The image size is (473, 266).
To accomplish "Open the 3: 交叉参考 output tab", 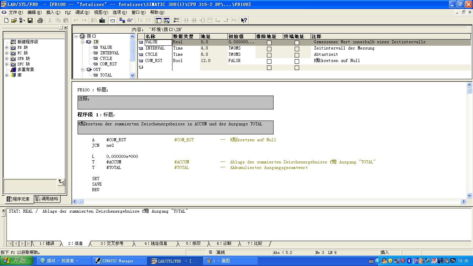I will (x=112, y=243).
